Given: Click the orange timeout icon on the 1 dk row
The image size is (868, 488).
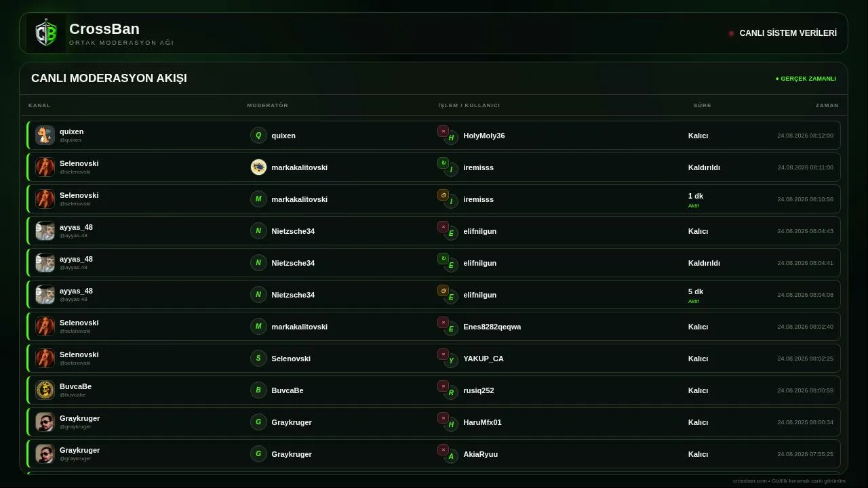Looking at the screenshot, I should [x=443, y=195].
